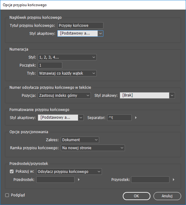Uncheck the Pokazuj w checkbox

tap(12, 171)
